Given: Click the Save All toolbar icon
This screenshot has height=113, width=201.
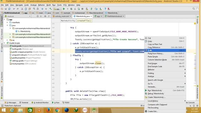Looking at the screenshot, I should click(6, 9).
